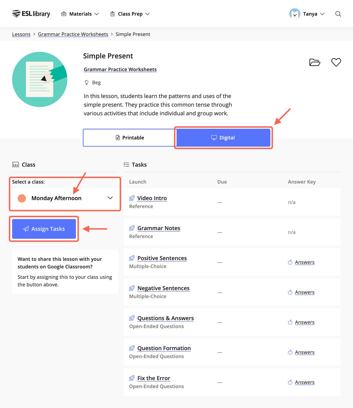Open Answers link for Fix the Error
Image resolution: width=353 pixels, height=408 pixels.
[304, 382]
